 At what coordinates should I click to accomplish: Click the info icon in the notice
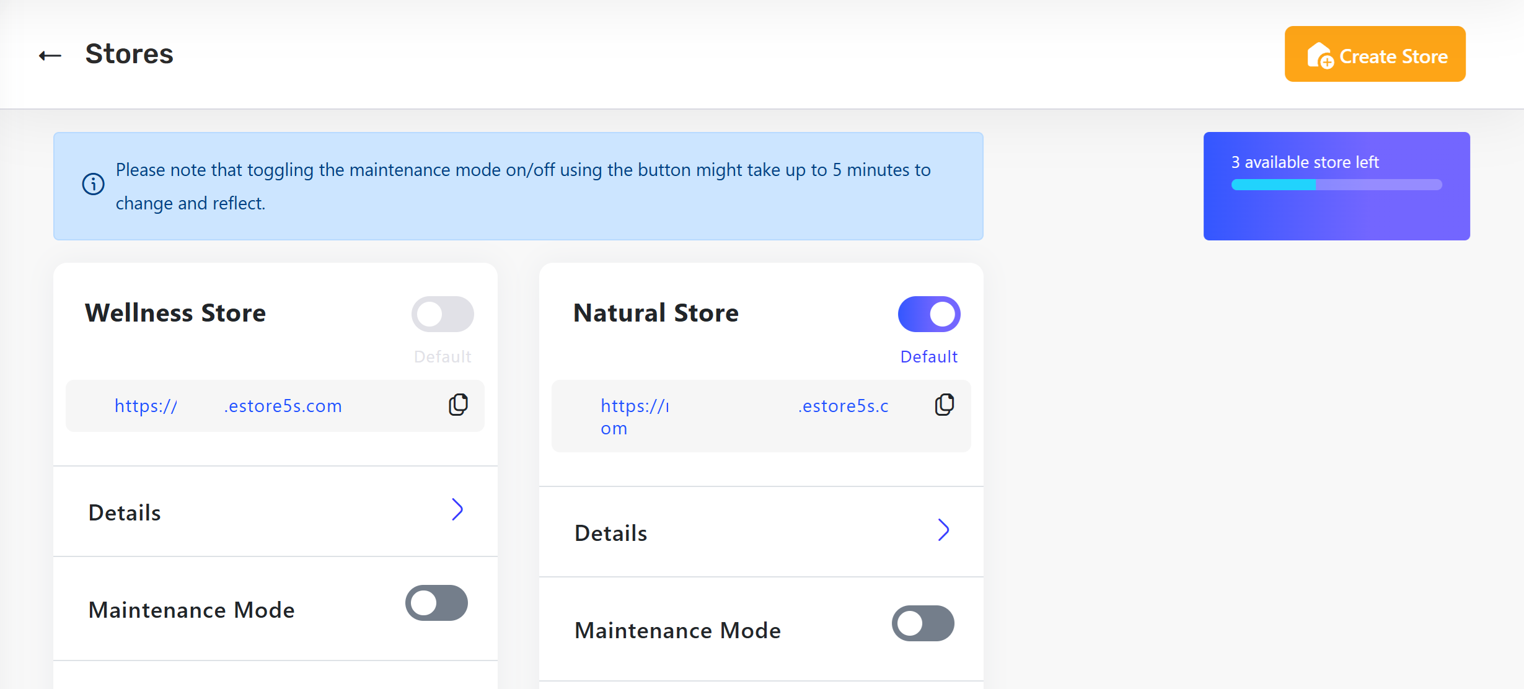coord(94,184)
